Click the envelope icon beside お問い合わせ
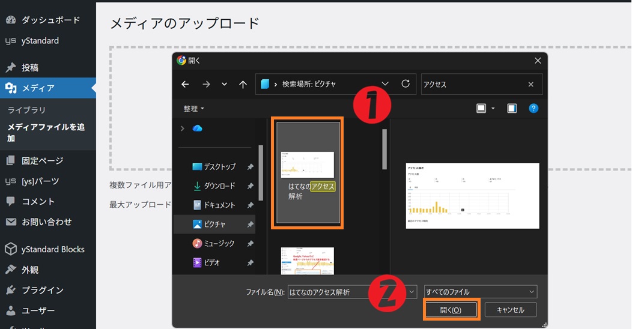This screenshot has width=632, height=329. (x=11, y=222)
